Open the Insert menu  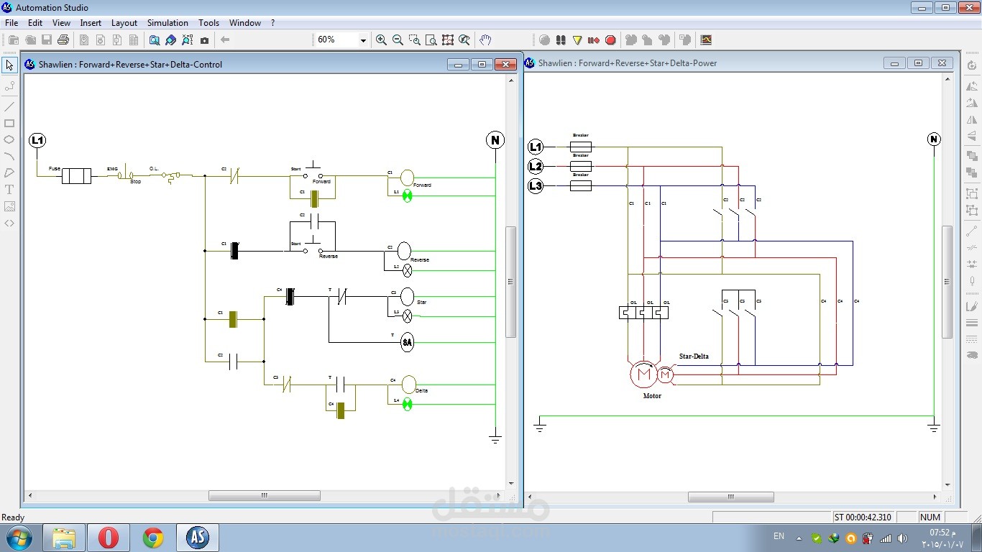click(x=91, y=23)
